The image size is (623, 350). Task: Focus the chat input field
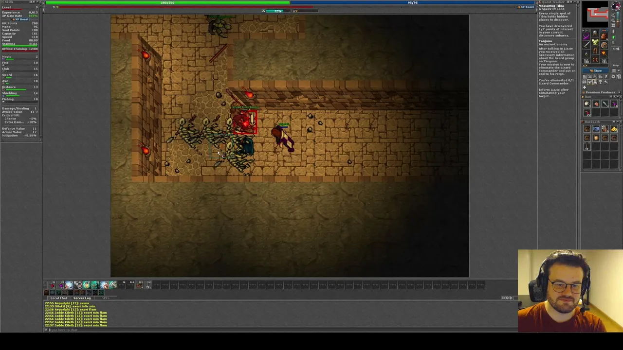(x=282, y=330)
